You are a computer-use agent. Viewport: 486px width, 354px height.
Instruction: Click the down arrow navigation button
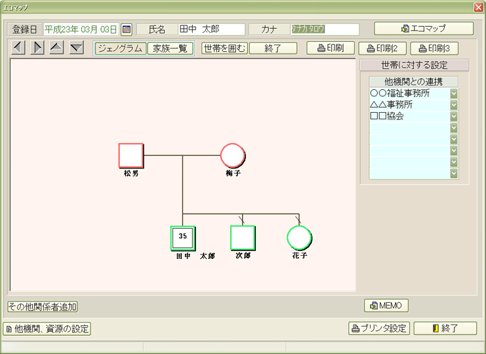tap(77, 48)
